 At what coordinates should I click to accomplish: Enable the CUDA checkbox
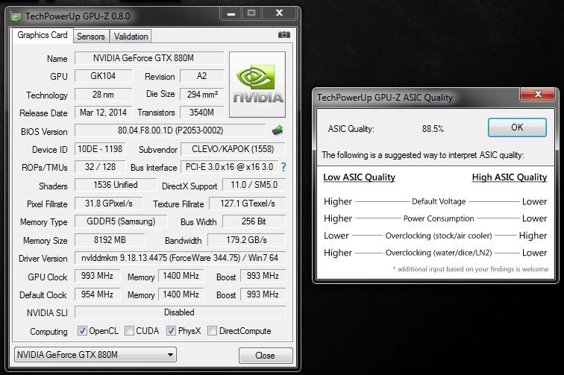(129, 331)
